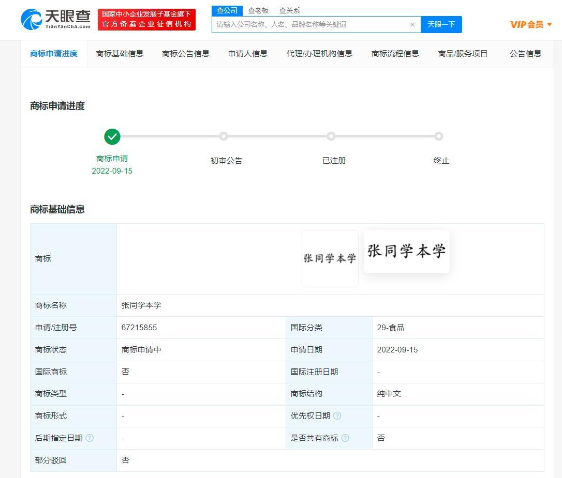Screen dimensions: 562x478
Task: Click the 商标结构 label cell
Action: 329,394
